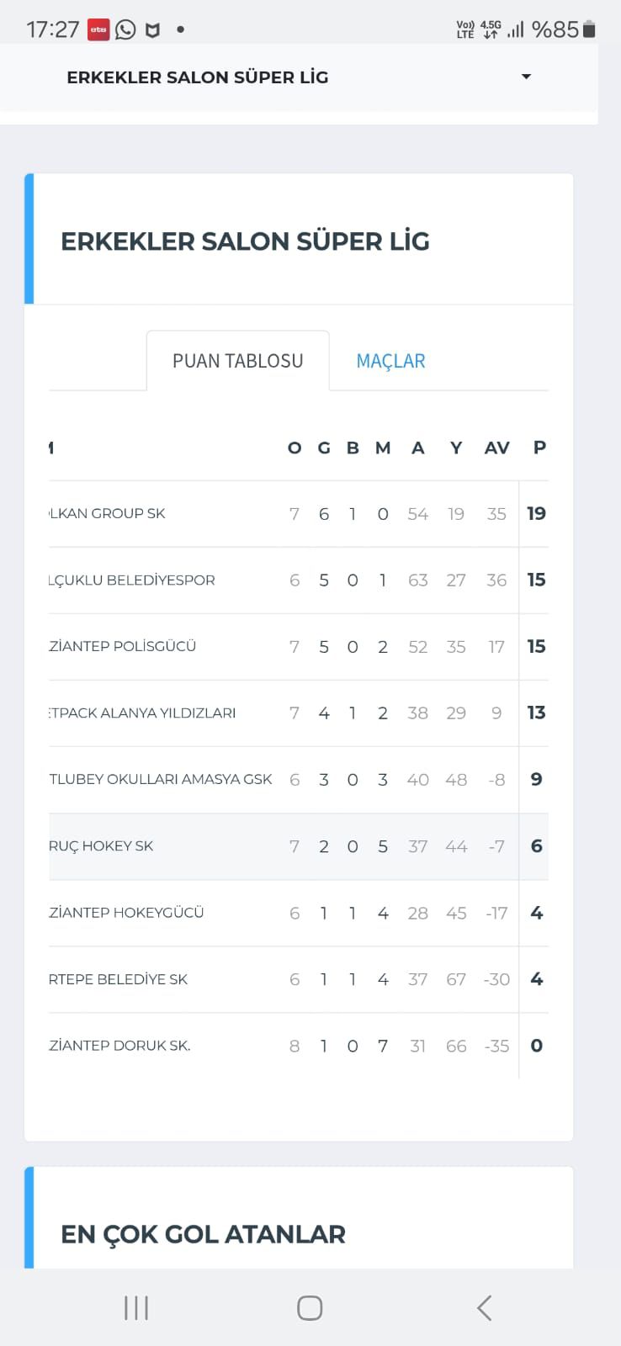The image size is (621, 1346).
Task: Tap the Android back navigation icon
Action: (484, 1307)
